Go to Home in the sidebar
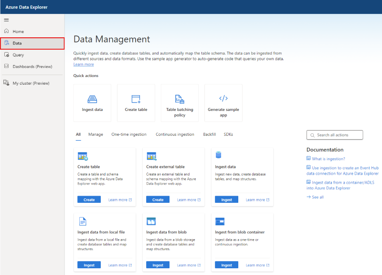 [32, 32]
